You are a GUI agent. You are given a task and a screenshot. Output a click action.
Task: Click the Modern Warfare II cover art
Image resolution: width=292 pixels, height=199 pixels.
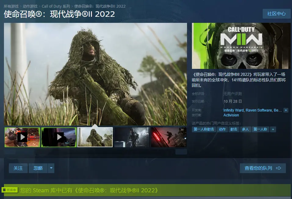[x=241, y=46]
